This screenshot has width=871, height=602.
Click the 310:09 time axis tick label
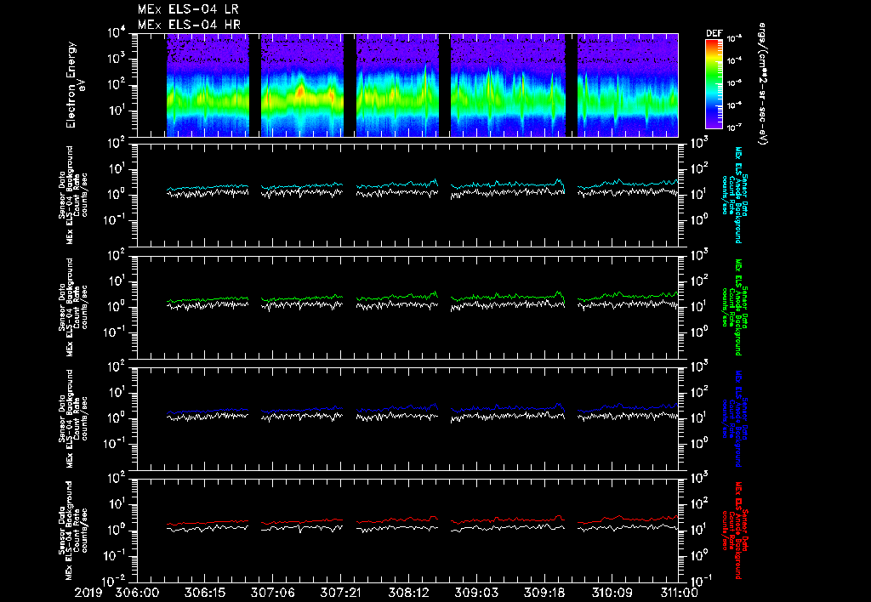click(611, 592)
